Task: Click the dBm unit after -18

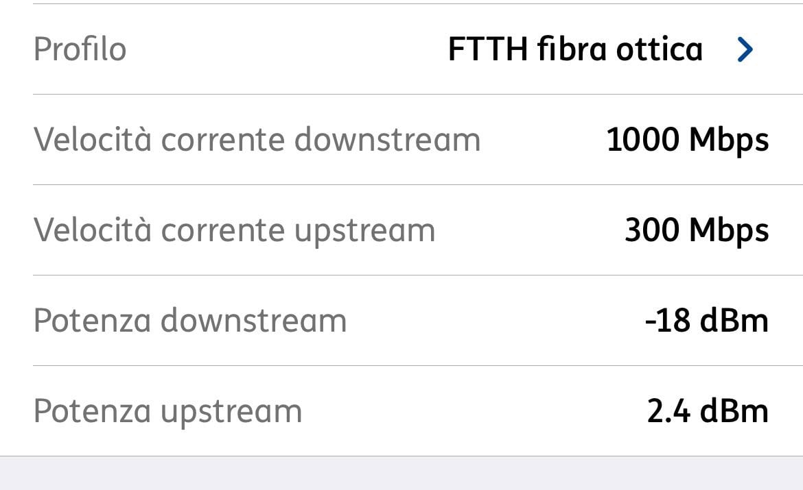Action: tap(734, 321)
